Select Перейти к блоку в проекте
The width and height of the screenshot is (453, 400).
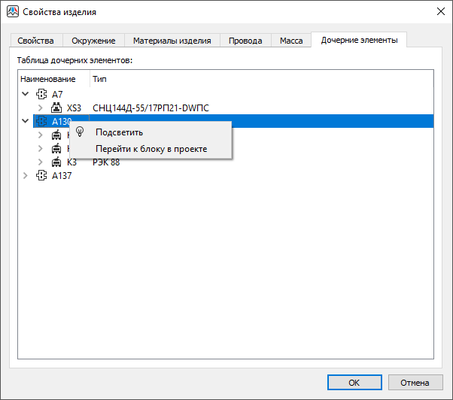coord(150,149)
